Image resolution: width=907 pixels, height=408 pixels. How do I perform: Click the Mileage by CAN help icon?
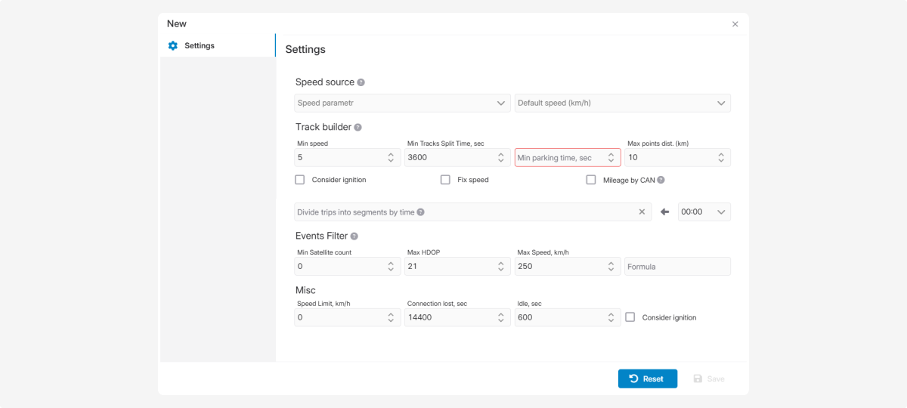(x=661, y=180)
